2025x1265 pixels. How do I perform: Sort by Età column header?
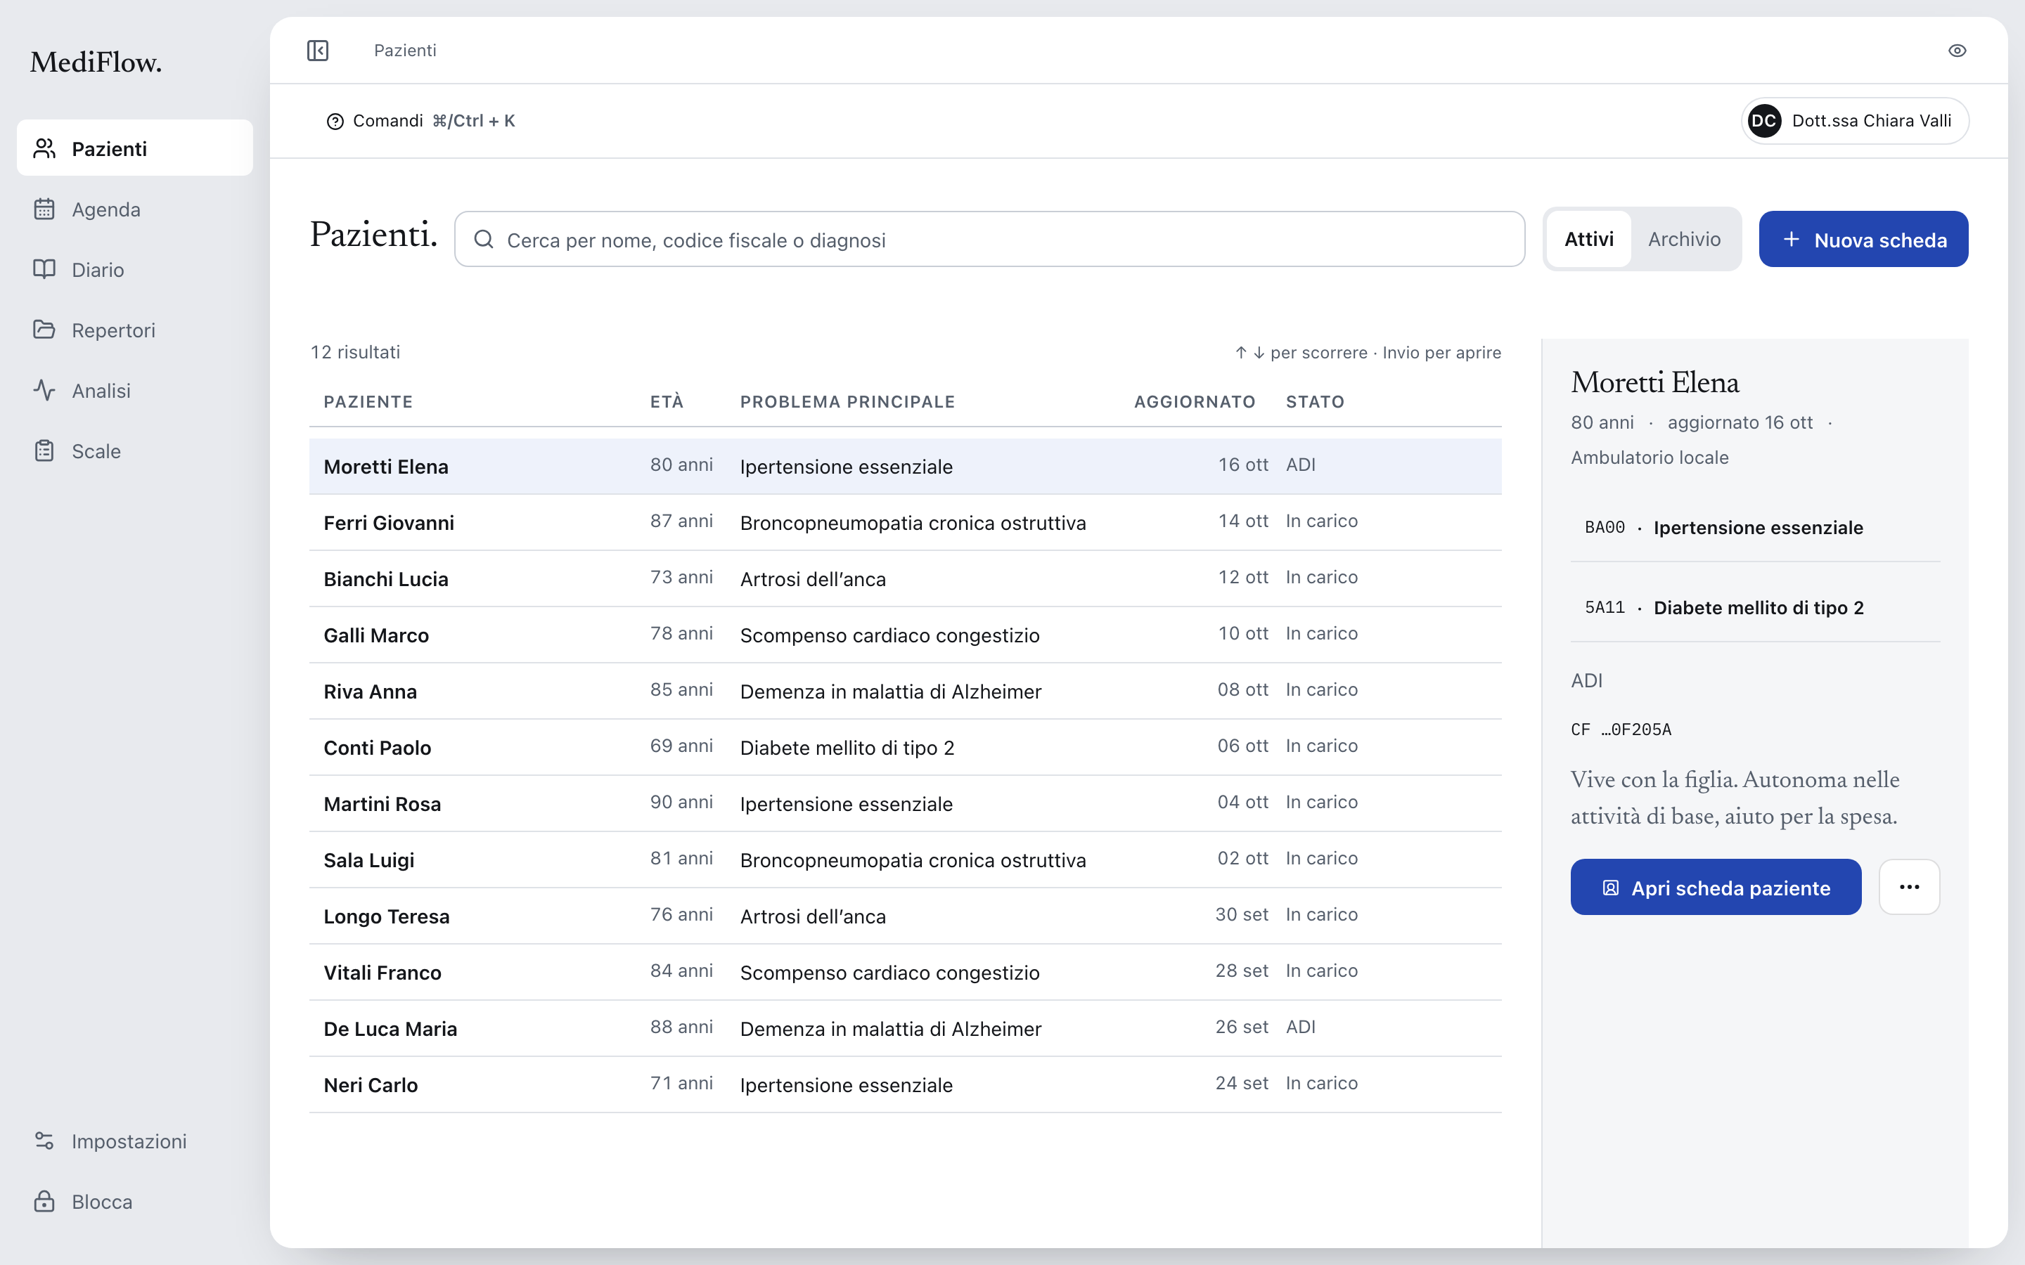tap(667, 401)
